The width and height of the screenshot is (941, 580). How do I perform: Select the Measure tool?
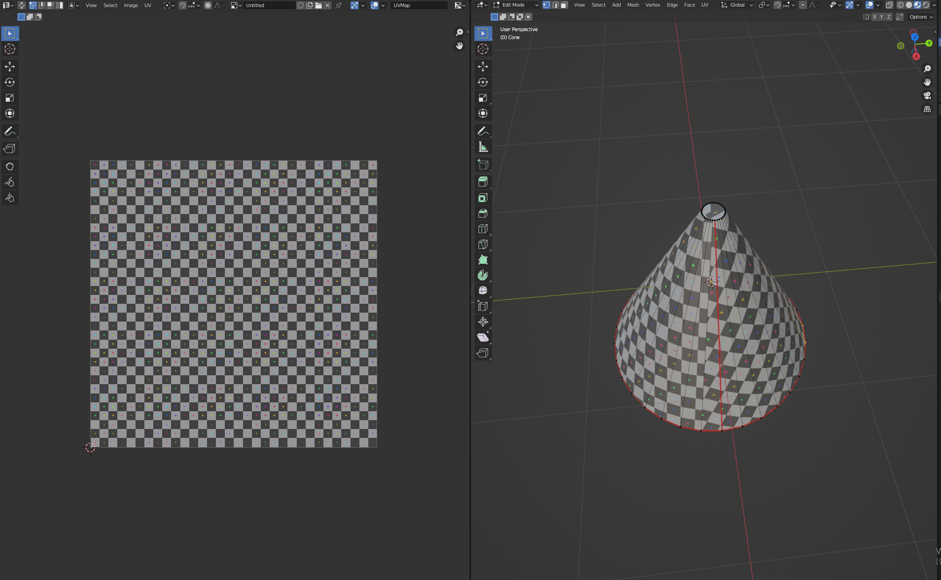point(483,147)
